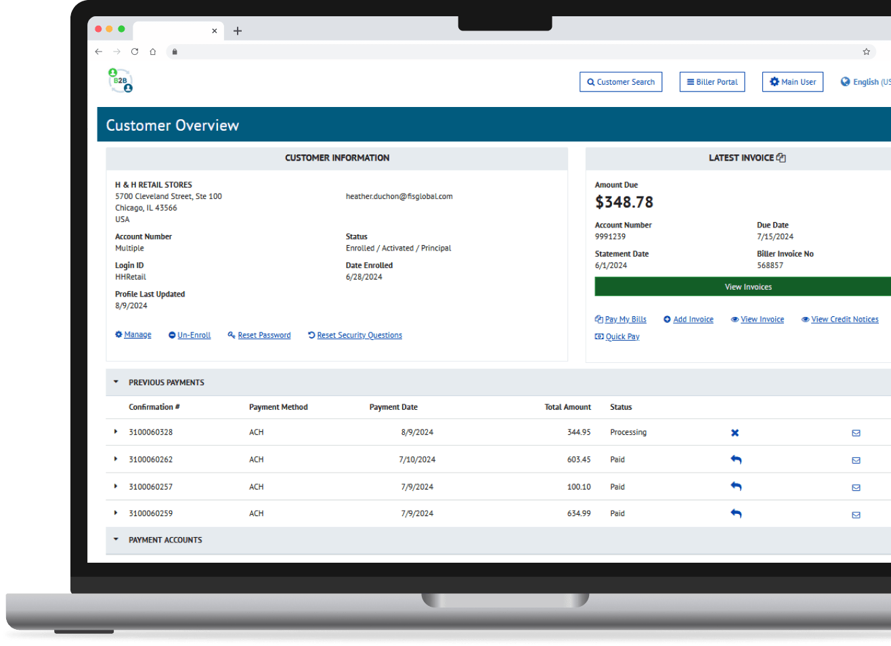Email the receipt for payment 3100060259
Viewport: 891px width, 646px height.
[856, 515]
